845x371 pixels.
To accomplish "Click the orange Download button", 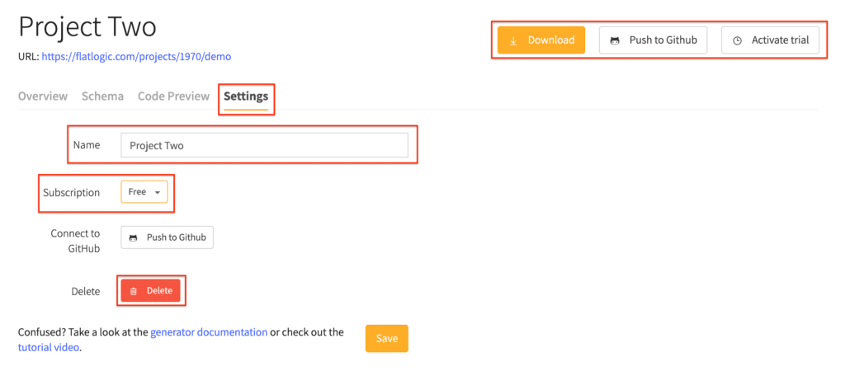I will (x=541, y=40).
